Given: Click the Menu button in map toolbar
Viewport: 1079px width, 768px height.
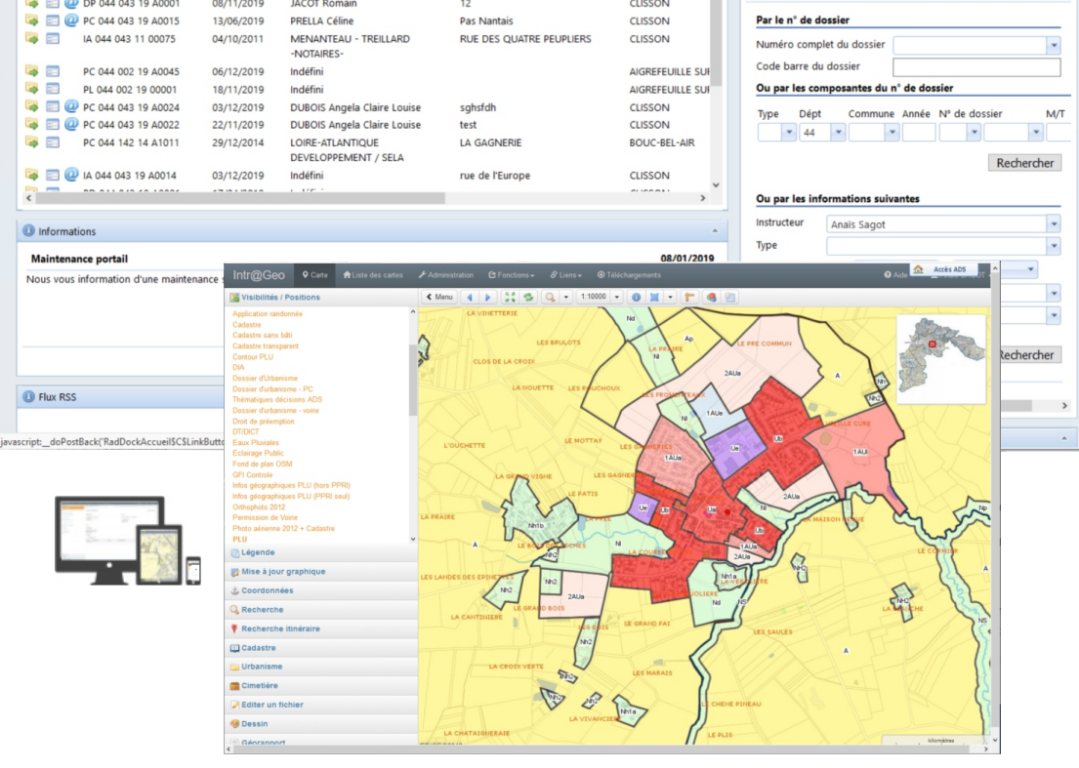Looking at the screenshot, I should [439, 297].
